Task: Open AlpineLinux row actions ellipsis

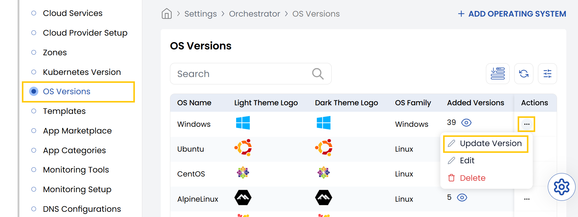Action: point(527,199)
